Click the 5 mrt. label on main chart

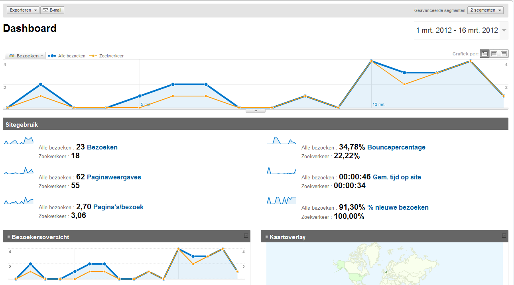(146, 104)
